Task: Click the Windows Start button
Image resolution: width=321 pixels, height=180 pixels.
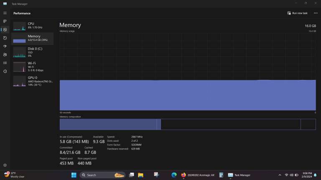Action: [74, 175]
